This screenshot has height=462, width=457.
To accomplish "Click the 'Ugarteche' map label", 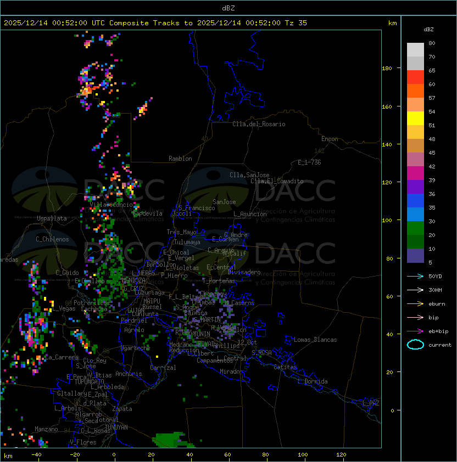I will point(136,348).
